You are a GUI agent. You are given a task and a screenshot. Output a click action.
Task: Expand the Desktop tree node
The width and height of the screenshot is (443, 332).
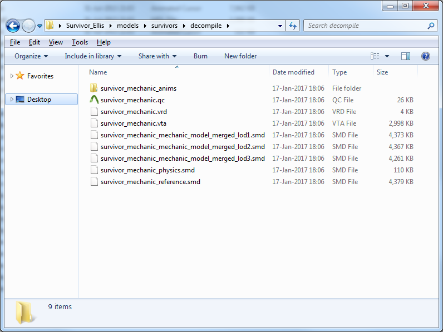click(x=12, y=100)
